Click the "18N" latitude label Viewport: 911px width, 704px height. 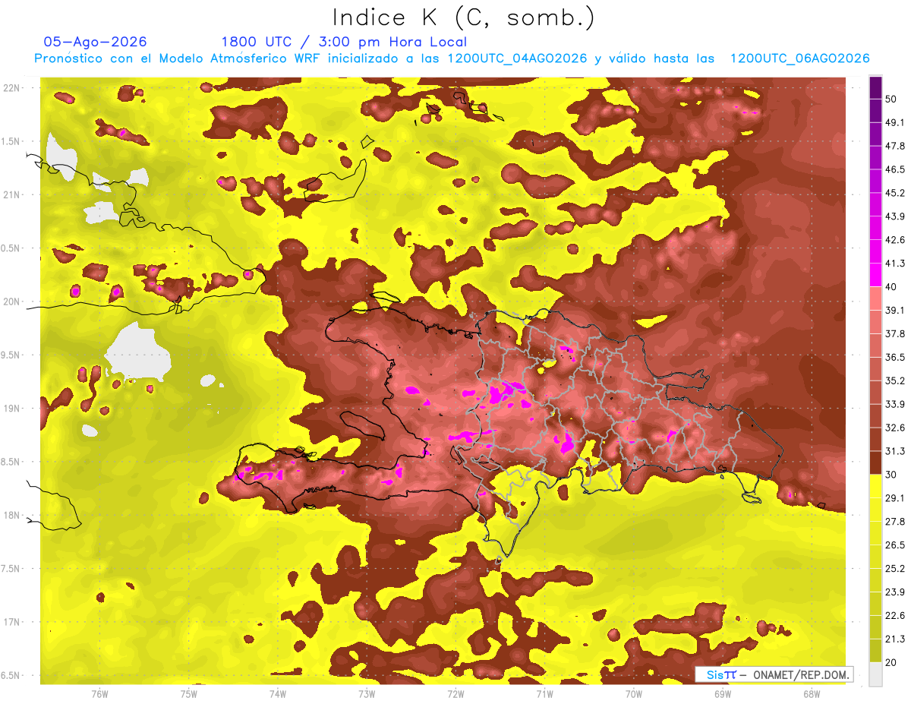(12, 515)
